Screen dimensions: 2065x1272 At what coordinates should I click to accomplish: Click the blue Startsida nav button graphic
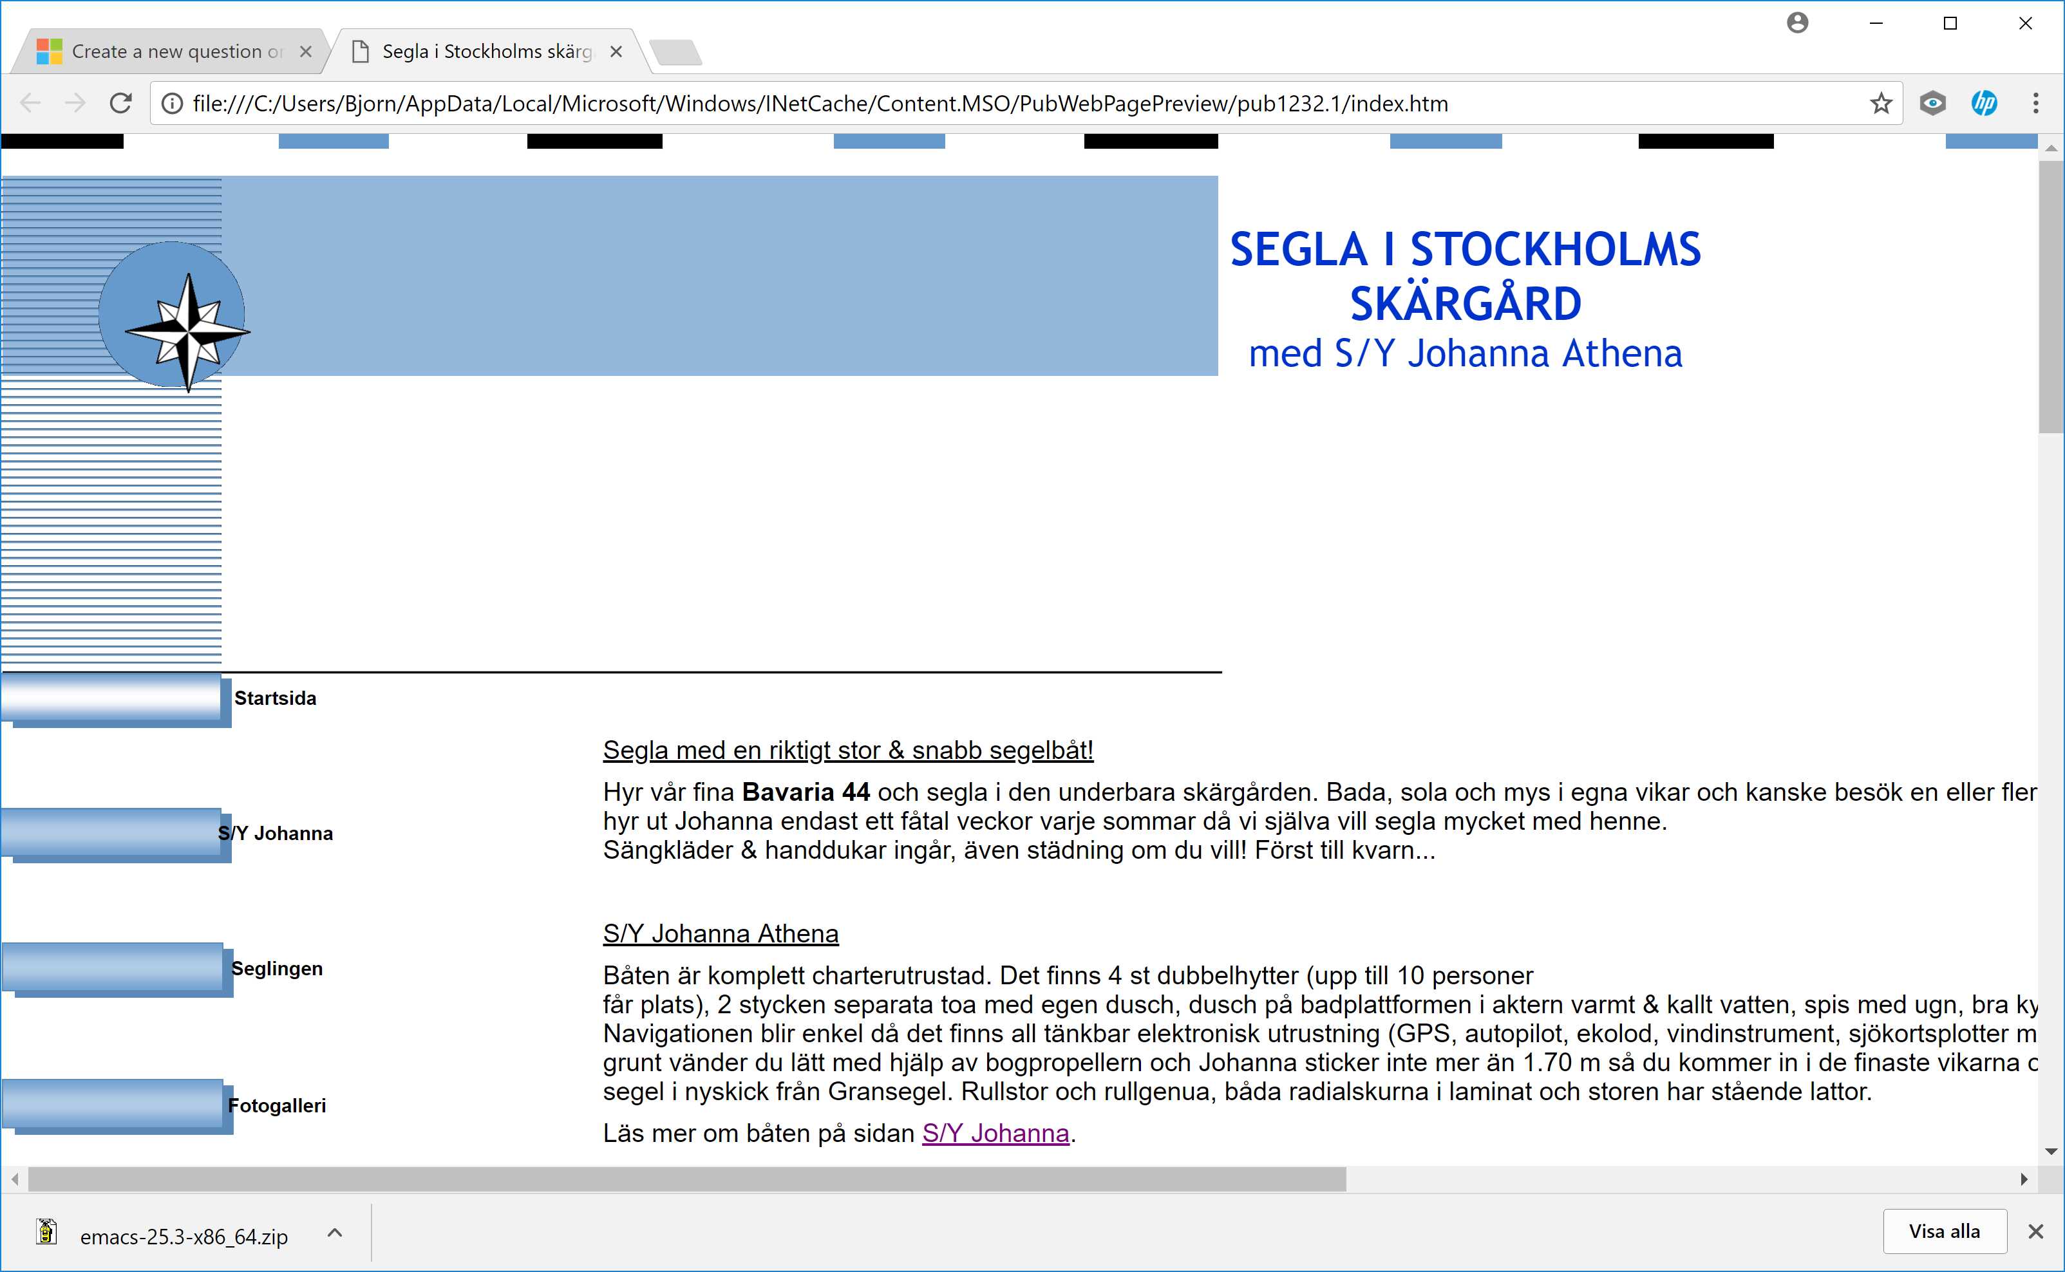coord(116,700)
